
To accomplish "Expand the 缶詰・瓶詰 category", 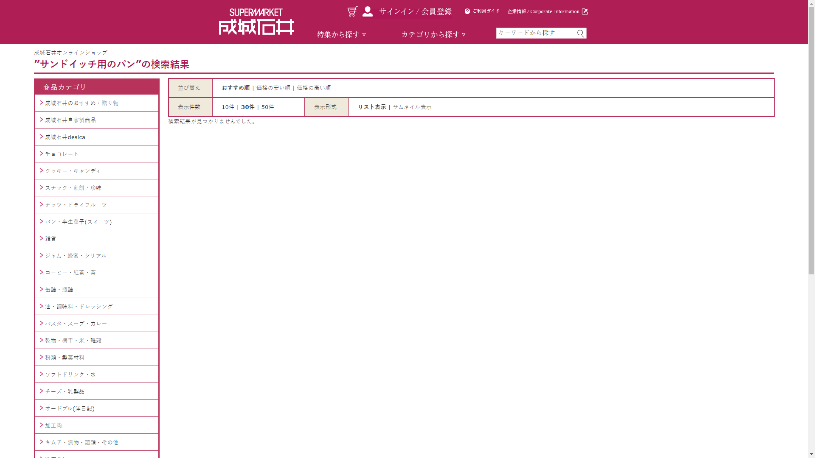I will click(59, 290).
